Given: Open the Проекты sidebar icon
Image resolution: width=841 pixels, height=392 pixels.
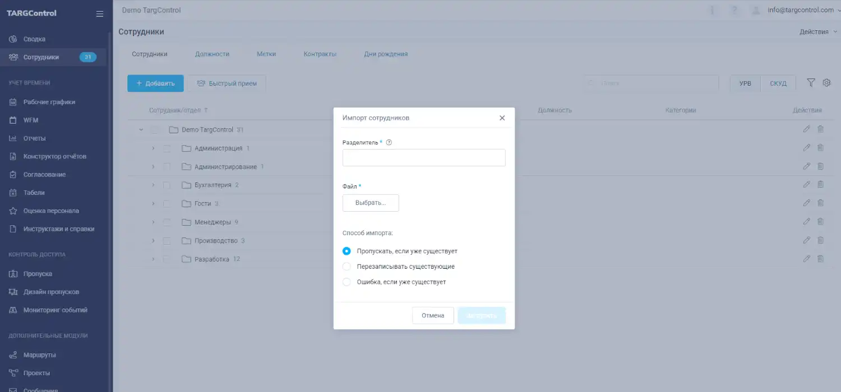Looking at the screenshot, I should click(13, 373).
